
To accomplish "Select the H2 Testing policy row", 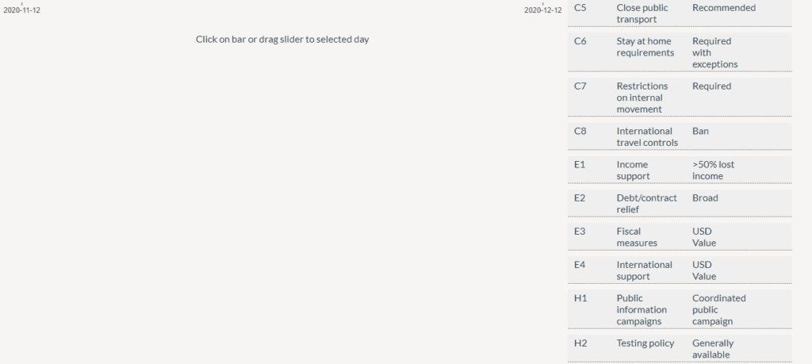I will click(x=680, y=348).
